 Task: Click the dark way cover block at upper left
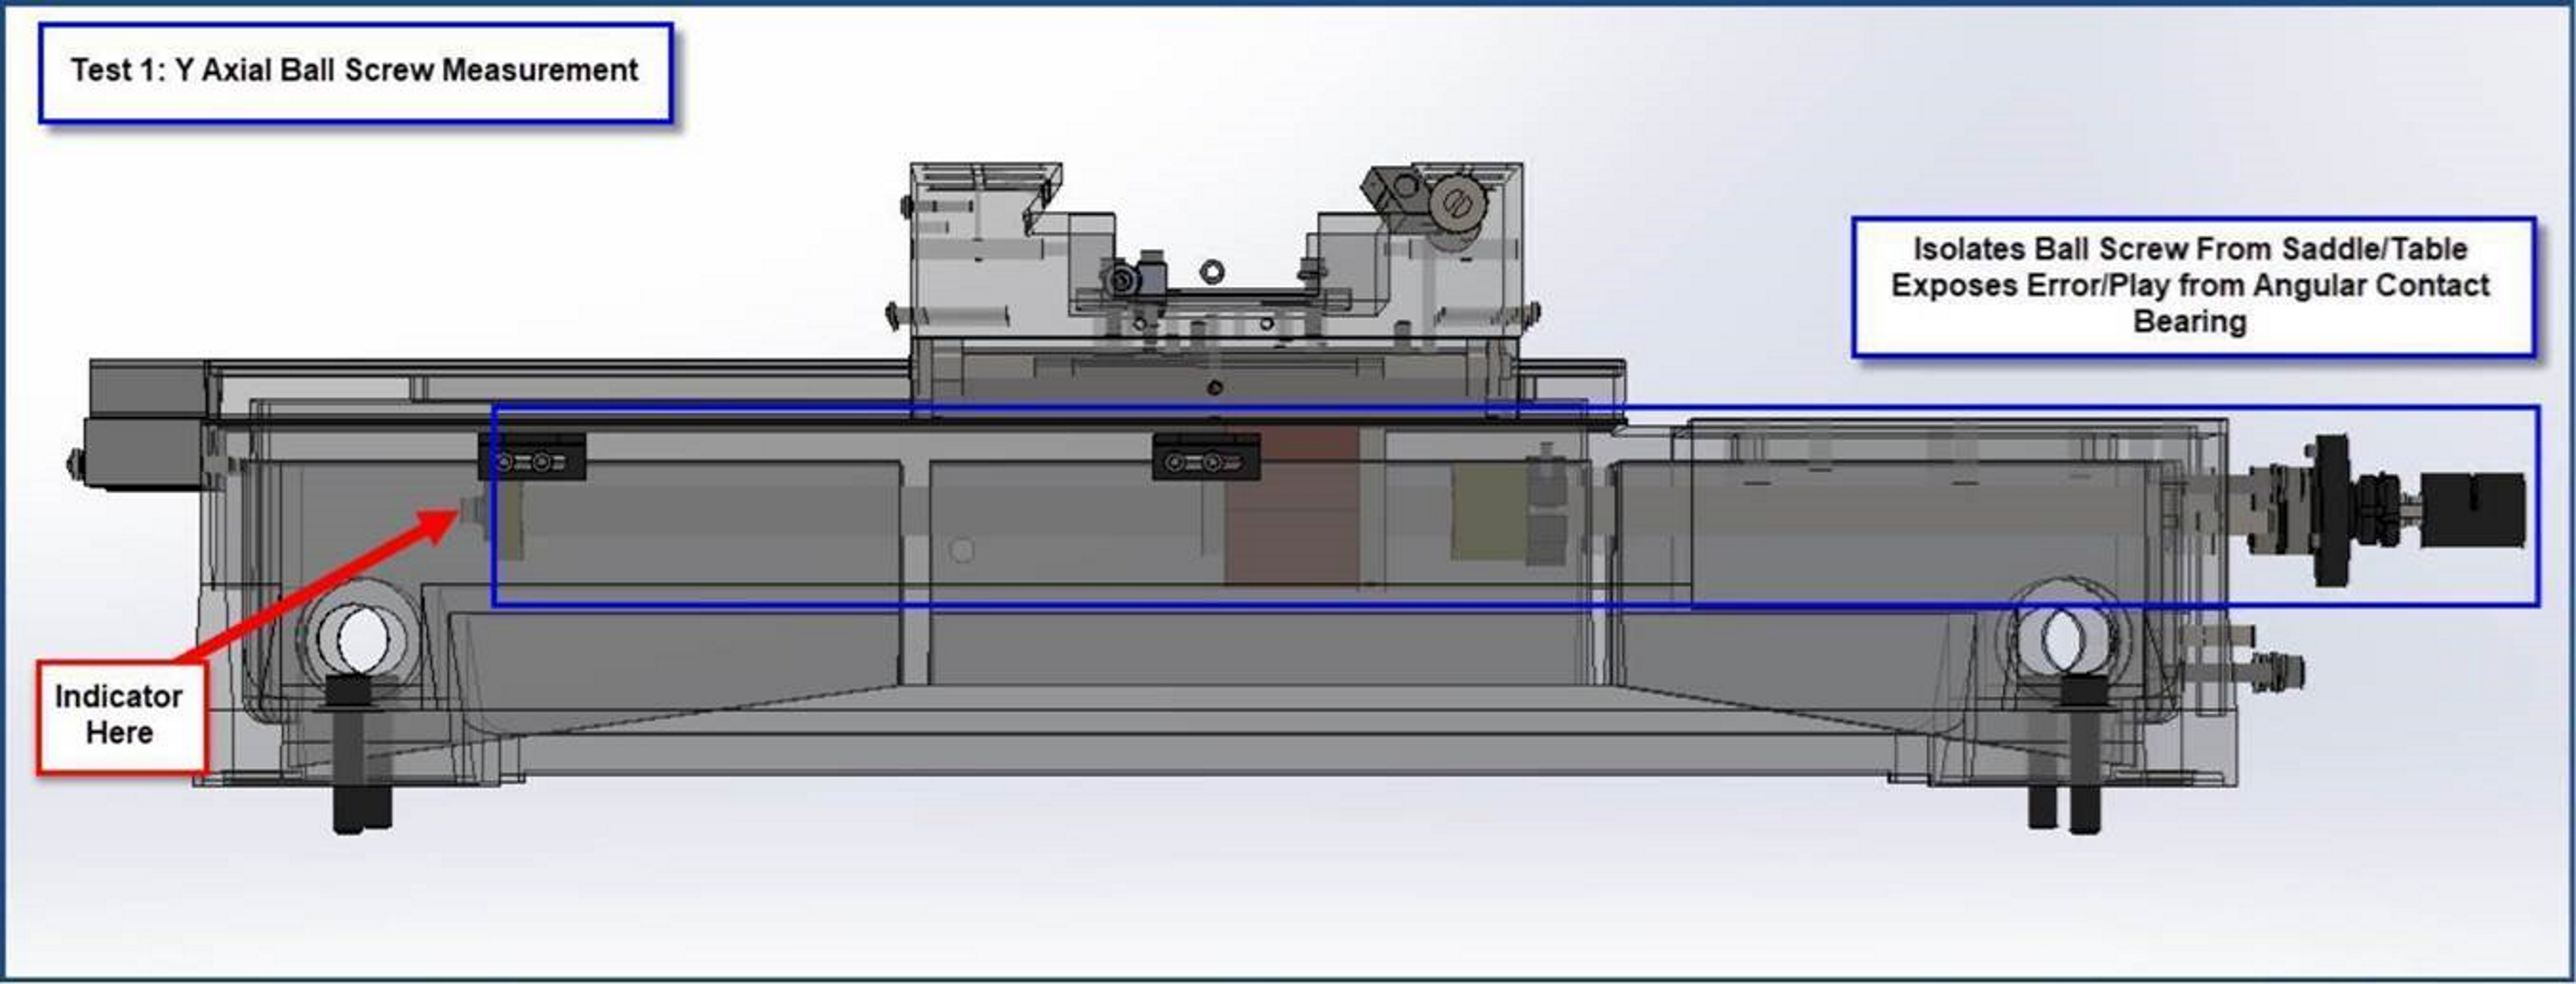148,387
